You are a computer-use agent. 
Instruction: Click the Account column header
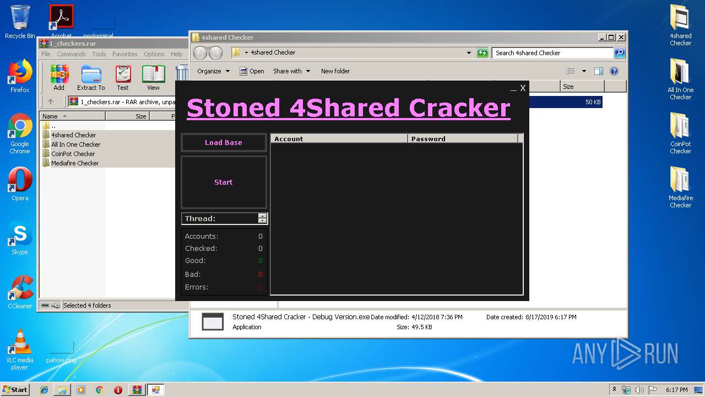coord(339,139)
